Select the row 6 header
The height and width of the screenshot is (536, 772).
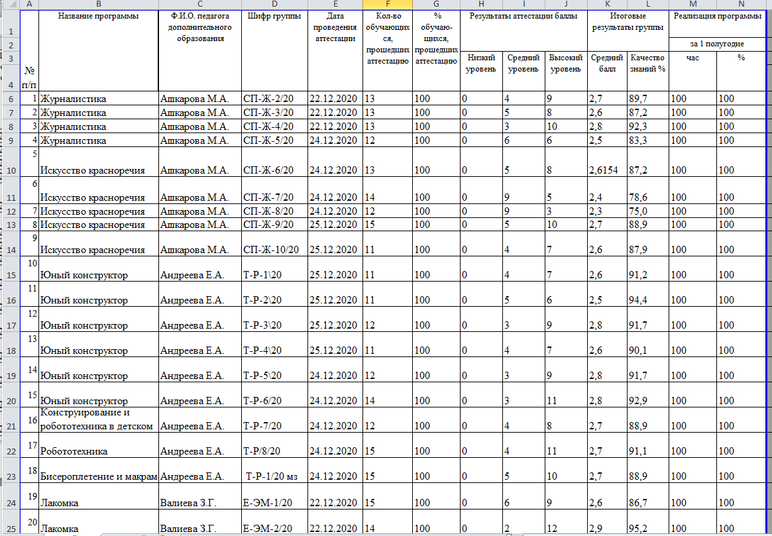click(10, 99)
